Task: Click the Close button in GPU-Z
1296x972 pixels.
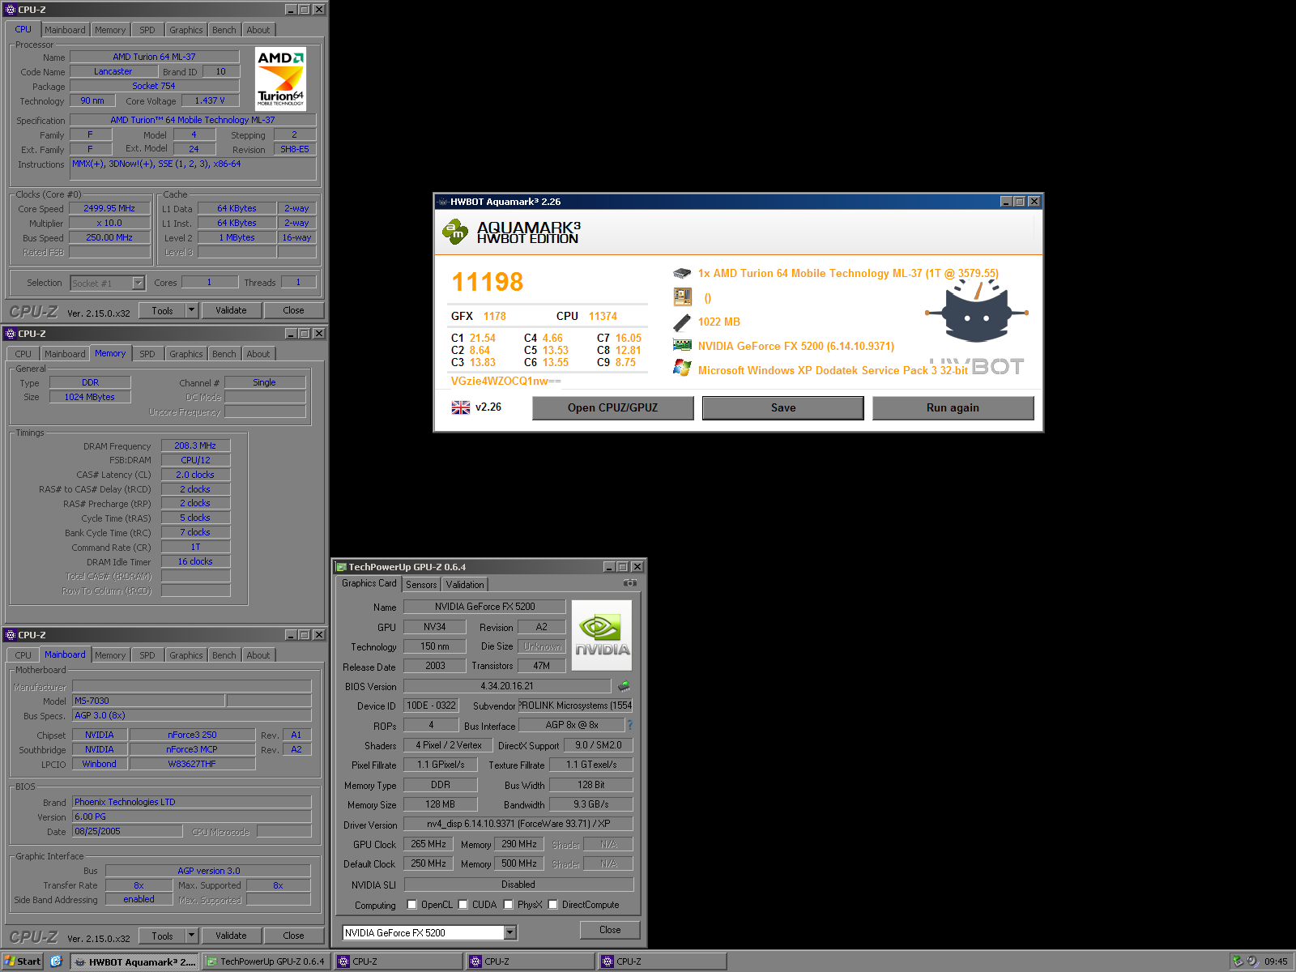Action: (x=610, y=930)
